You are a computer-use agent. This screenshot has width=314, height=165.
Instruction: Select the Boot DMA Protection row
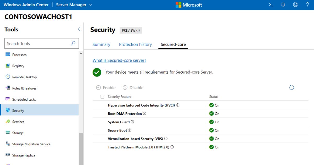200,113
